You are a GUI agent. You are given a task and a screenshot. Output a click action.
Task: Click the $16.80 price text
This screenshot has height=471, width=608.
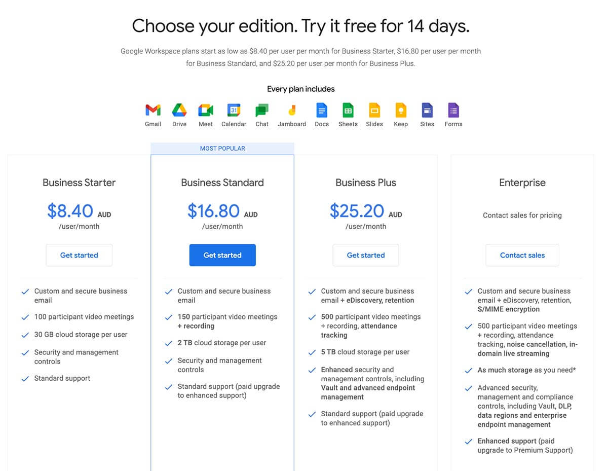point(213,211)
